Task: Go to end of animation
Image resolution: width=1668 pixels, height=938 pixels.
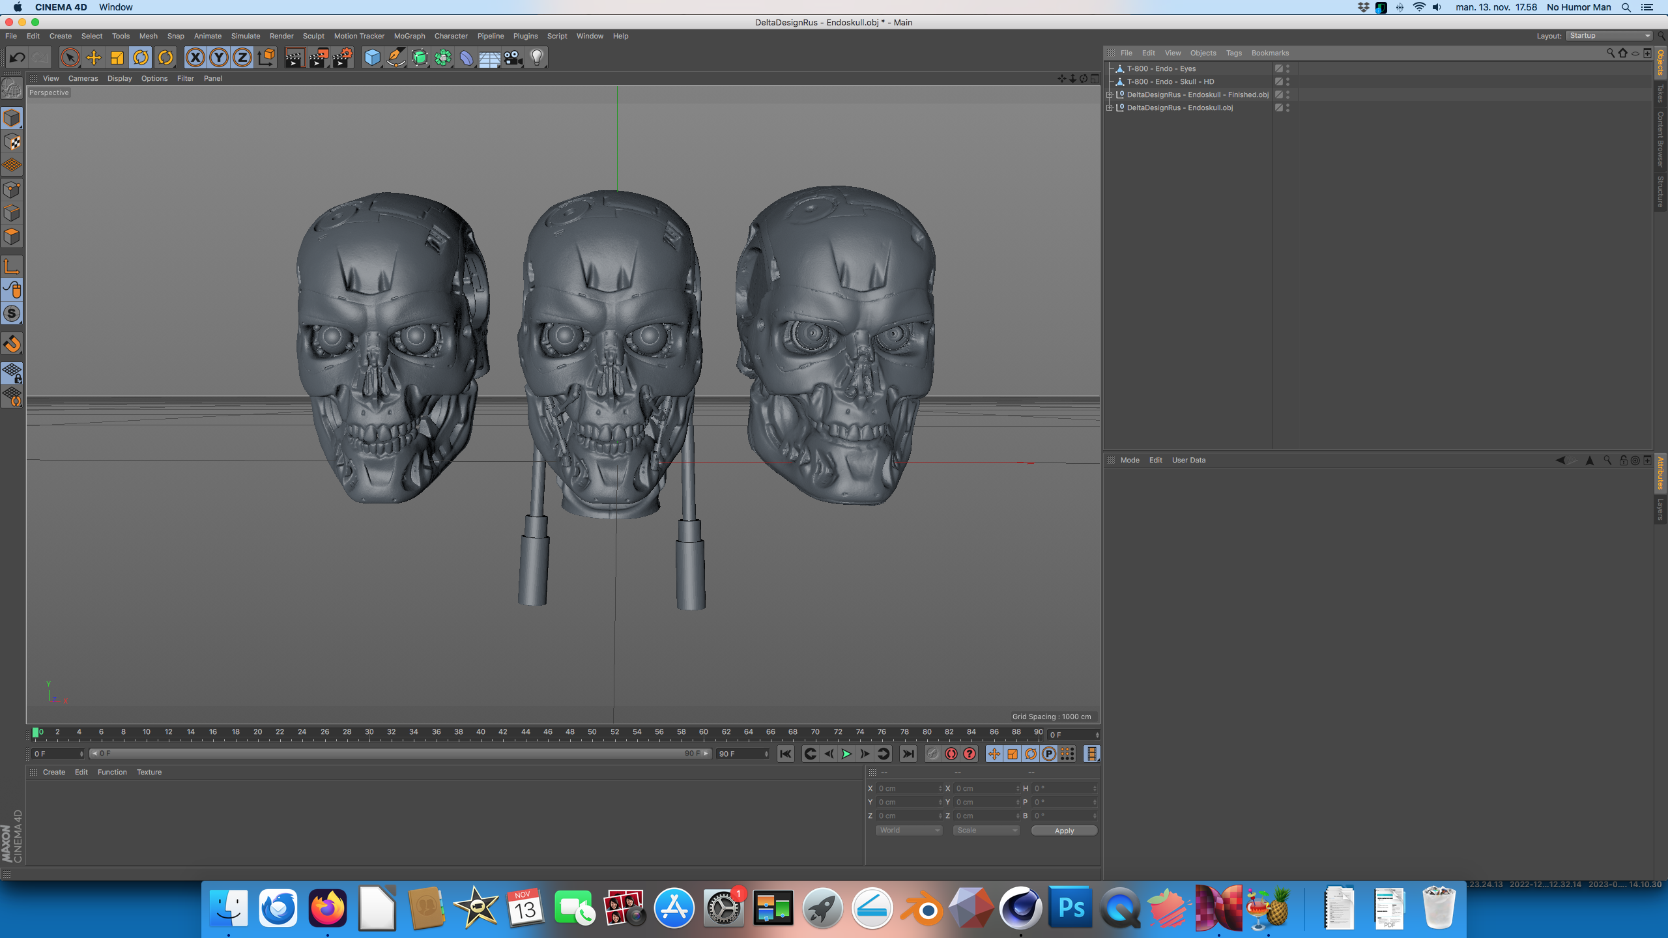Action: click(x=908, y=754)
